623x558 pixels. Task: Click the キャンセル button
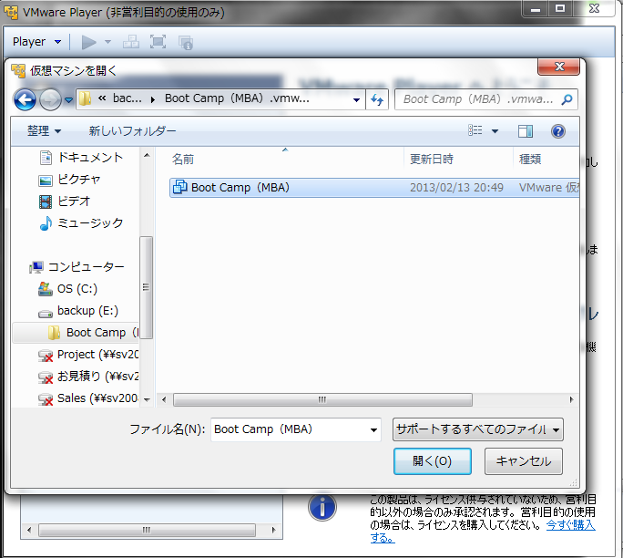pos(524,461)
